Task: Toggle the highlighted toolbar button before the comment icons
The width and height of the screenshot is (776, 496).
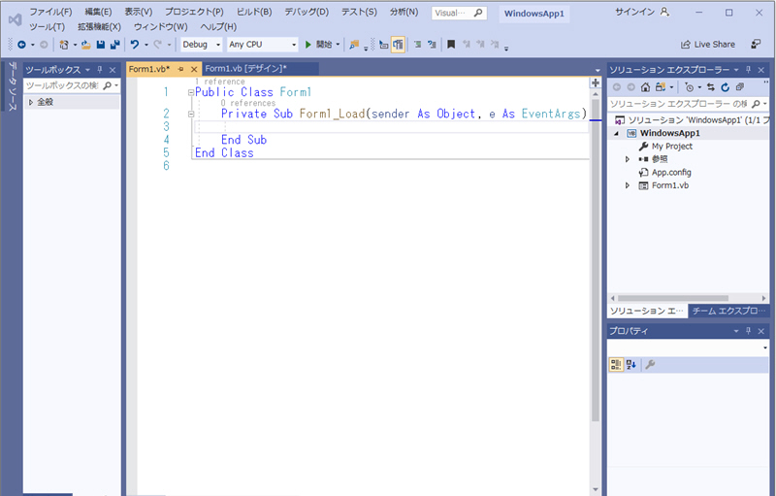Action: click(398, 45)
